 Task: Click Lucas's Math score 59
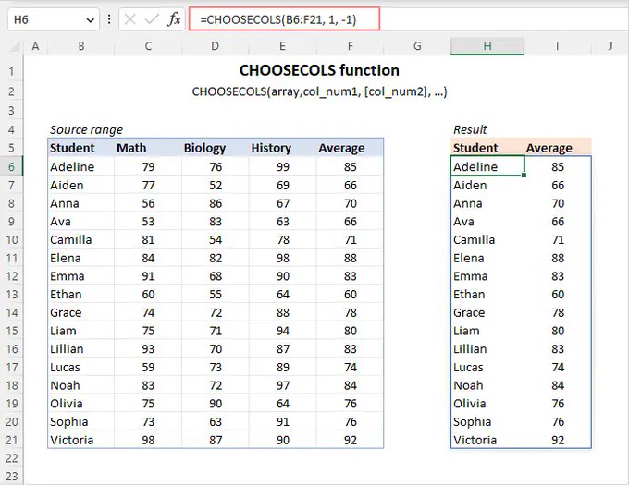(x=148, y=368)
